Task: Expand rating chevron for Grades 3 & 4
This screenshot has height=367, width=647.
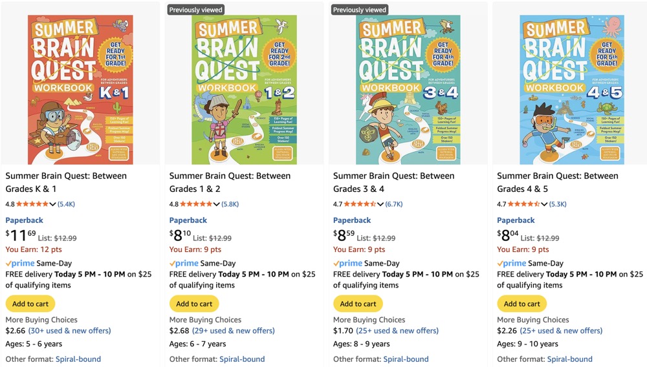Action: 380,204
